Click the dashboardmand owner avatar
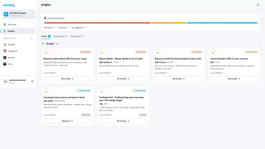The image size is (265, 149). (5, 81)
